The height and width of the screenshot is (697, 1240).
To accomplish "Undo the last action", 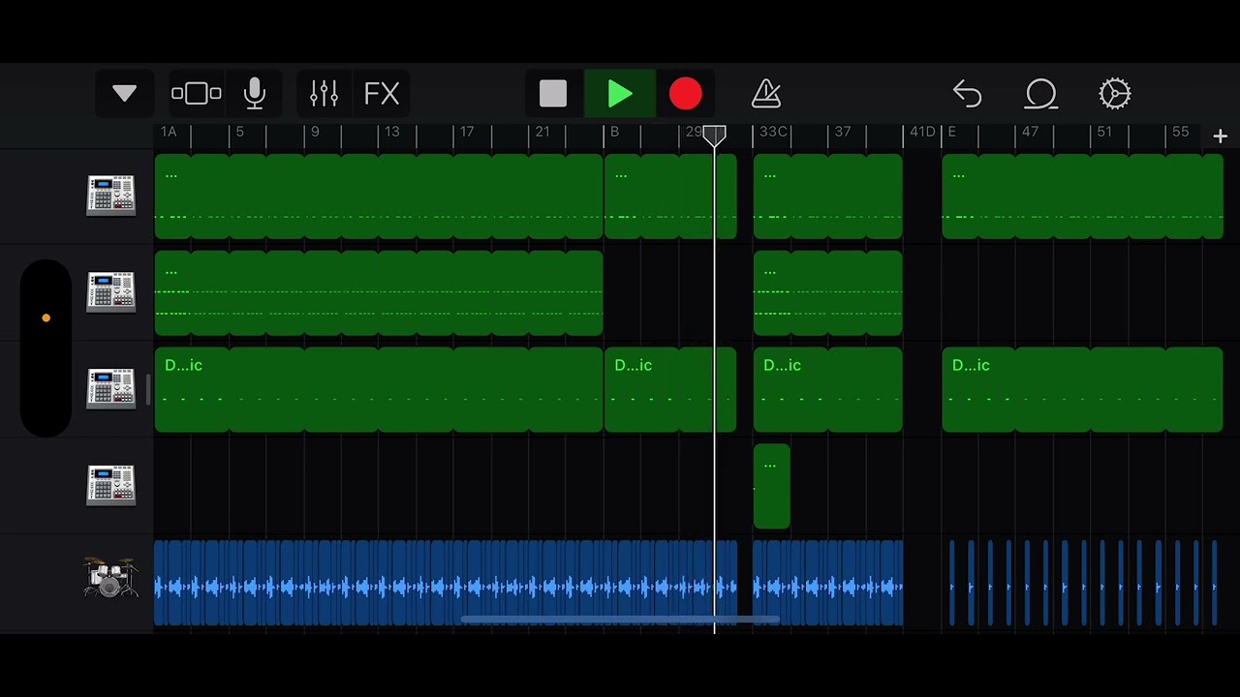I will 967,94.
